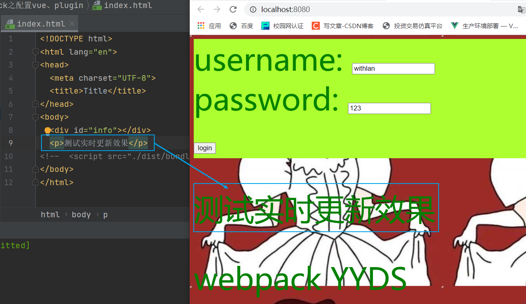The image size is (526, 304).
Task: Click the title tag code line
Action: pyautogui.click(x=98, y=91)
